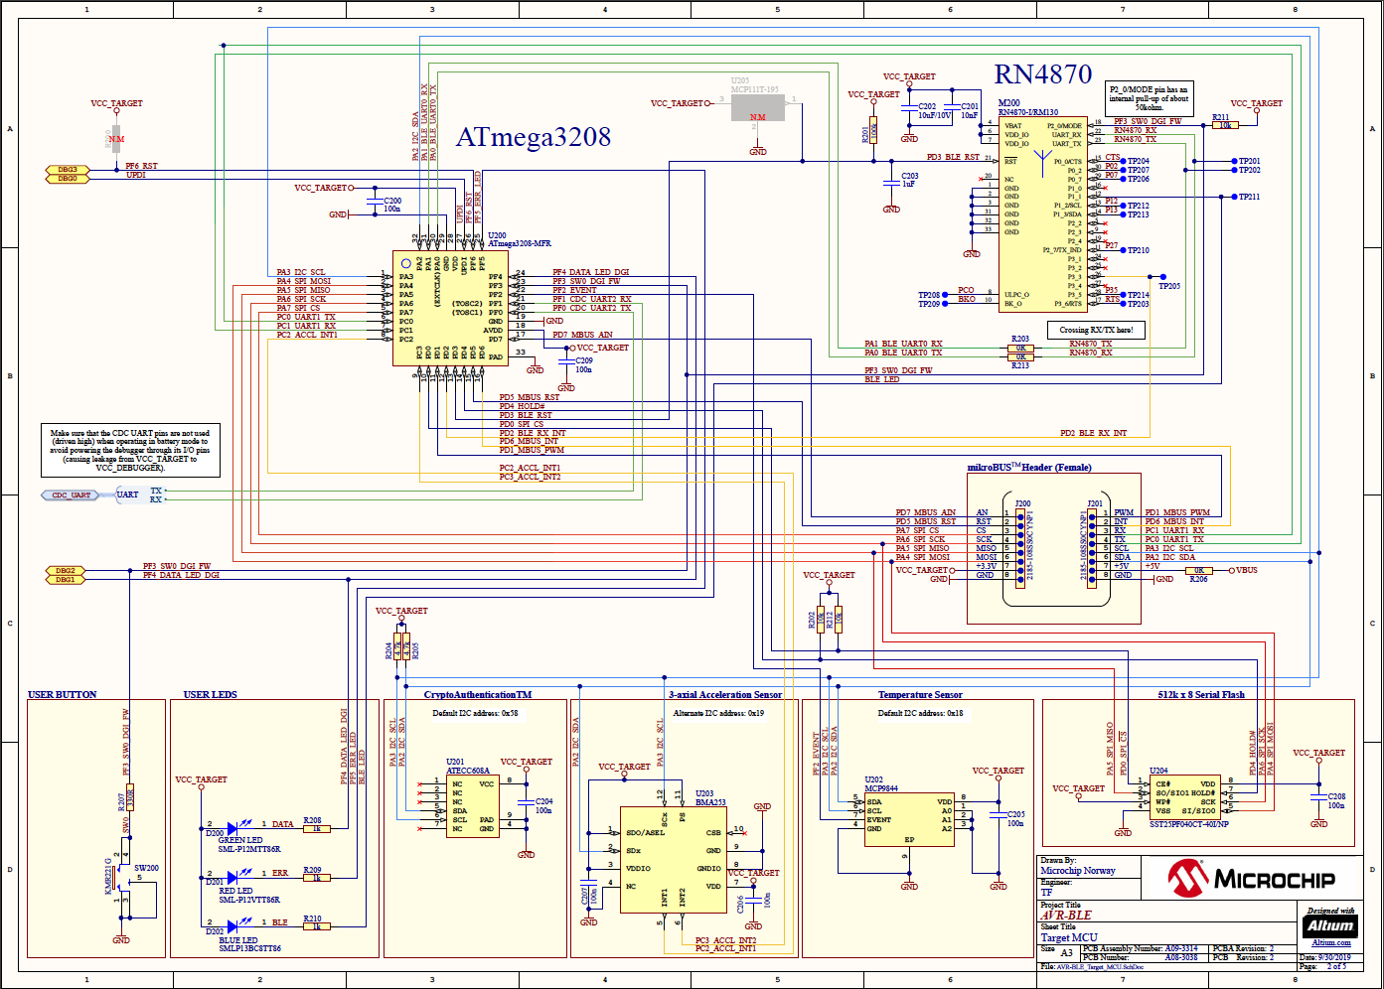Image resolution: width=1384 pixels, height=989 pixels.
Task: Click the 3-axial Acceleration Sensor heading
Action: click(725, 694)
